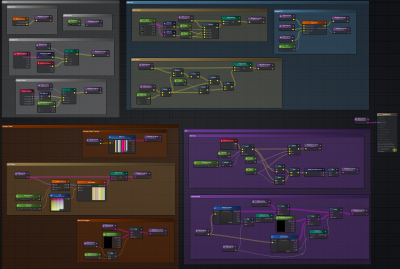Click the yellow Amplify logo on output node
The width and height of the screenshot is (400, 269).
[x=394, y=149]
